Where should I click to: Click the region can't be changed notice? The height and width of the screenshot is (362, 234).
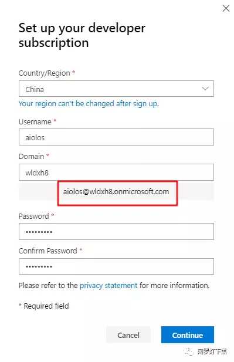pos(89,104)
